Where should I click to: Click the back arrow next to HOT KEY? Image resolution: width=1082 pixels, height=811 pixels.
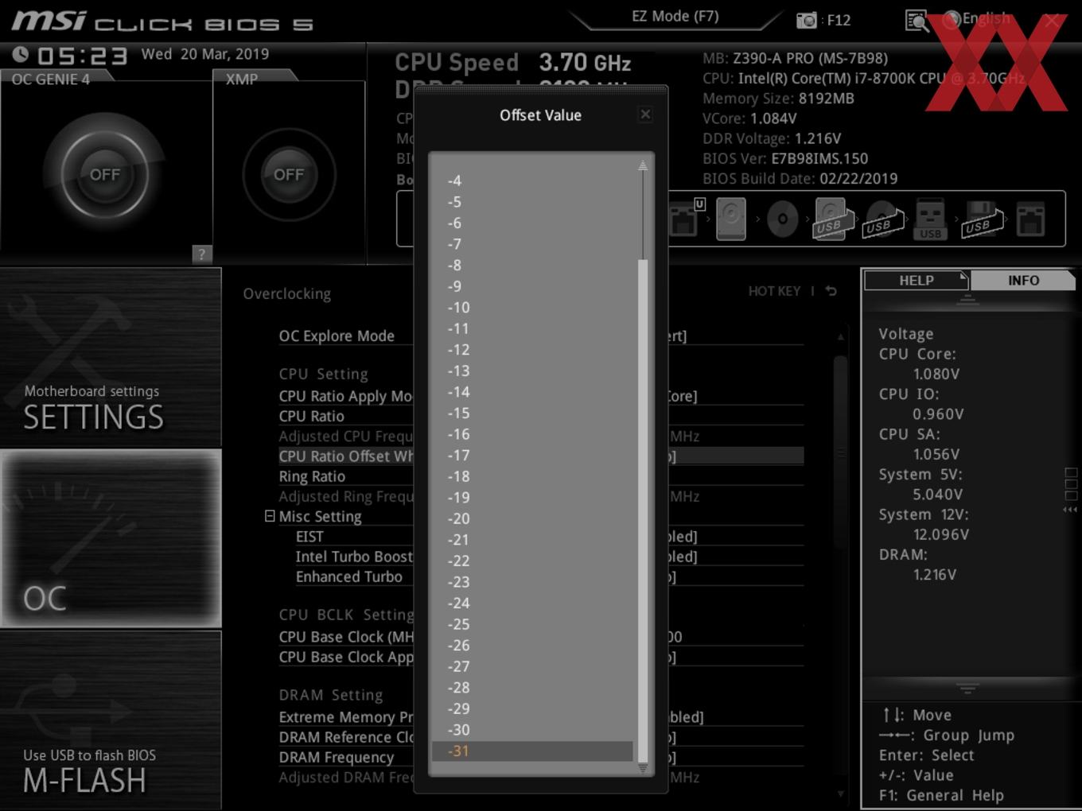point(831,291)
